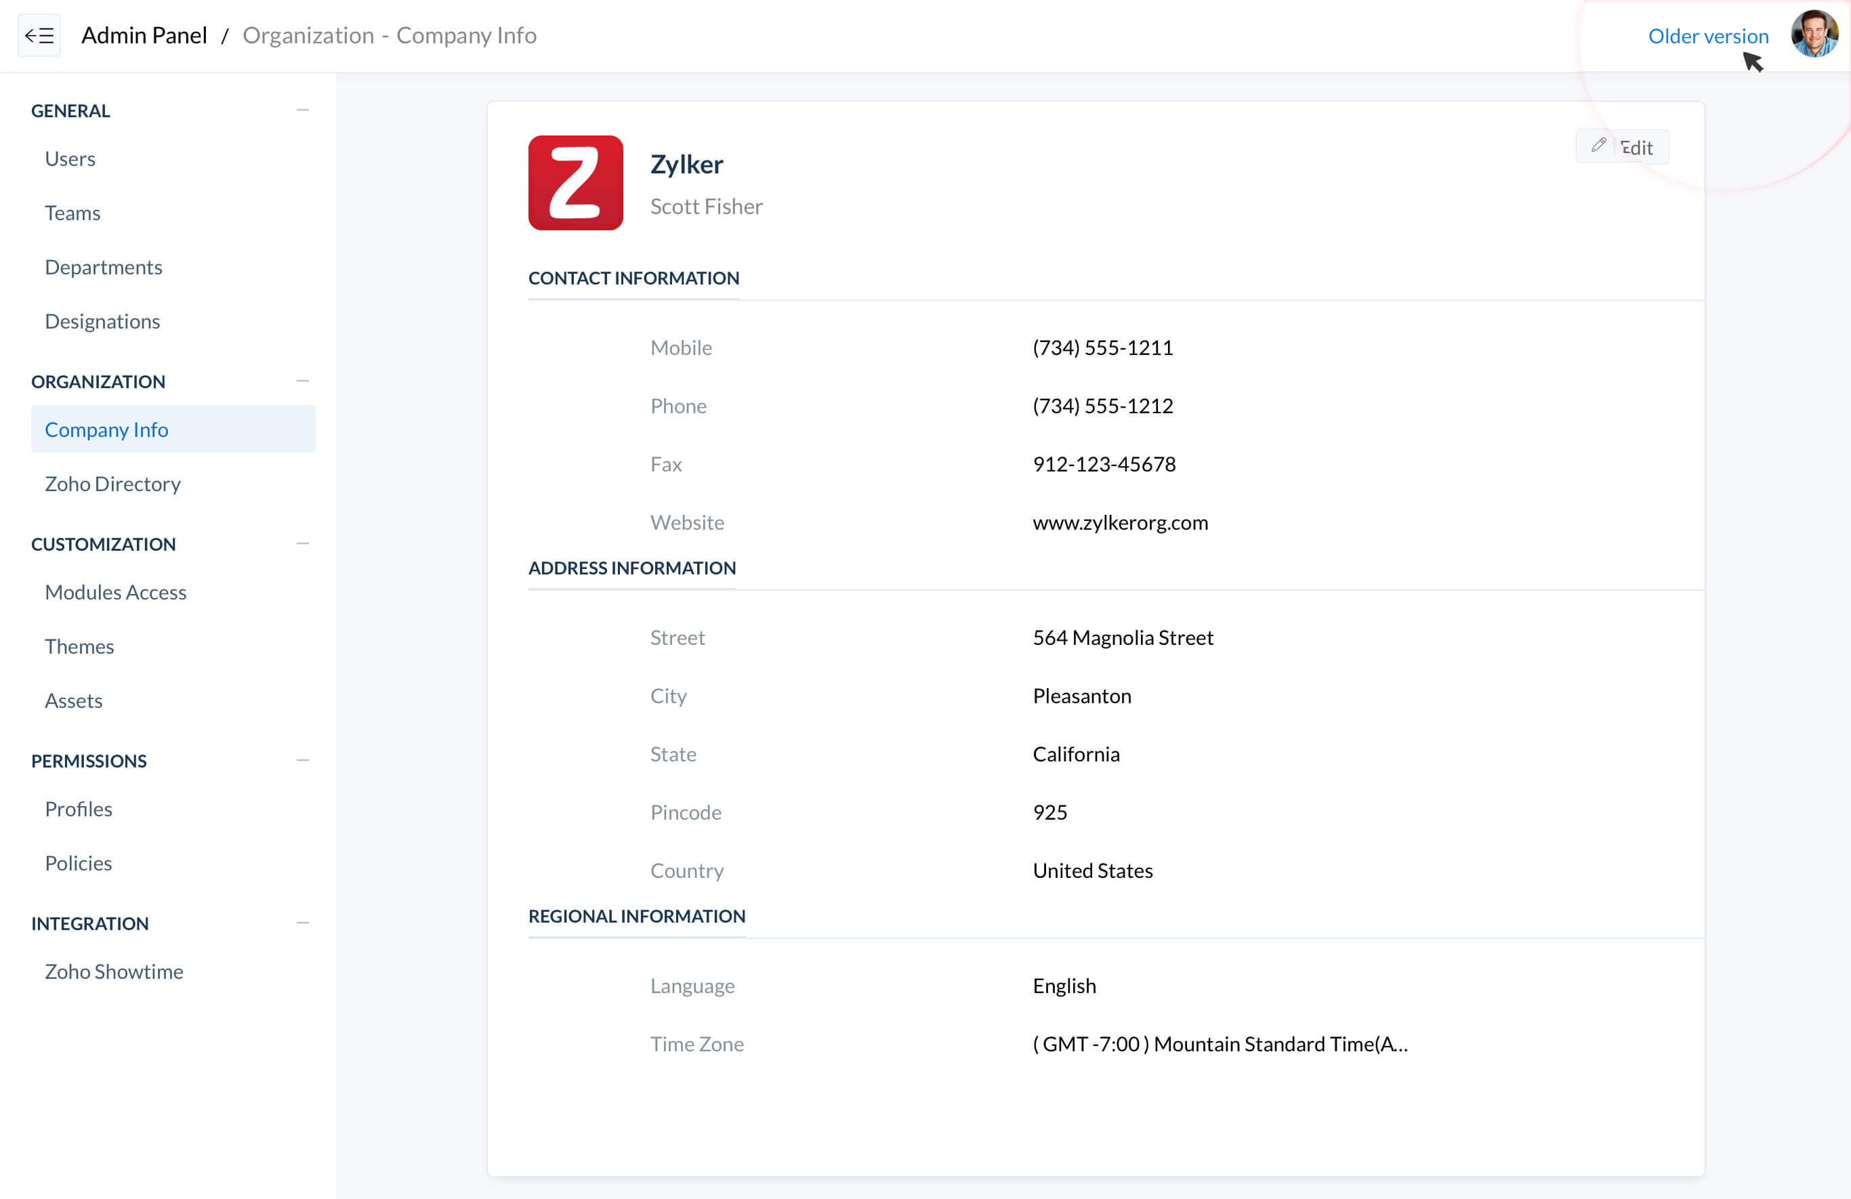
Task: Collapse the ORGANIZATION section
Action: (x=303, y=381)
